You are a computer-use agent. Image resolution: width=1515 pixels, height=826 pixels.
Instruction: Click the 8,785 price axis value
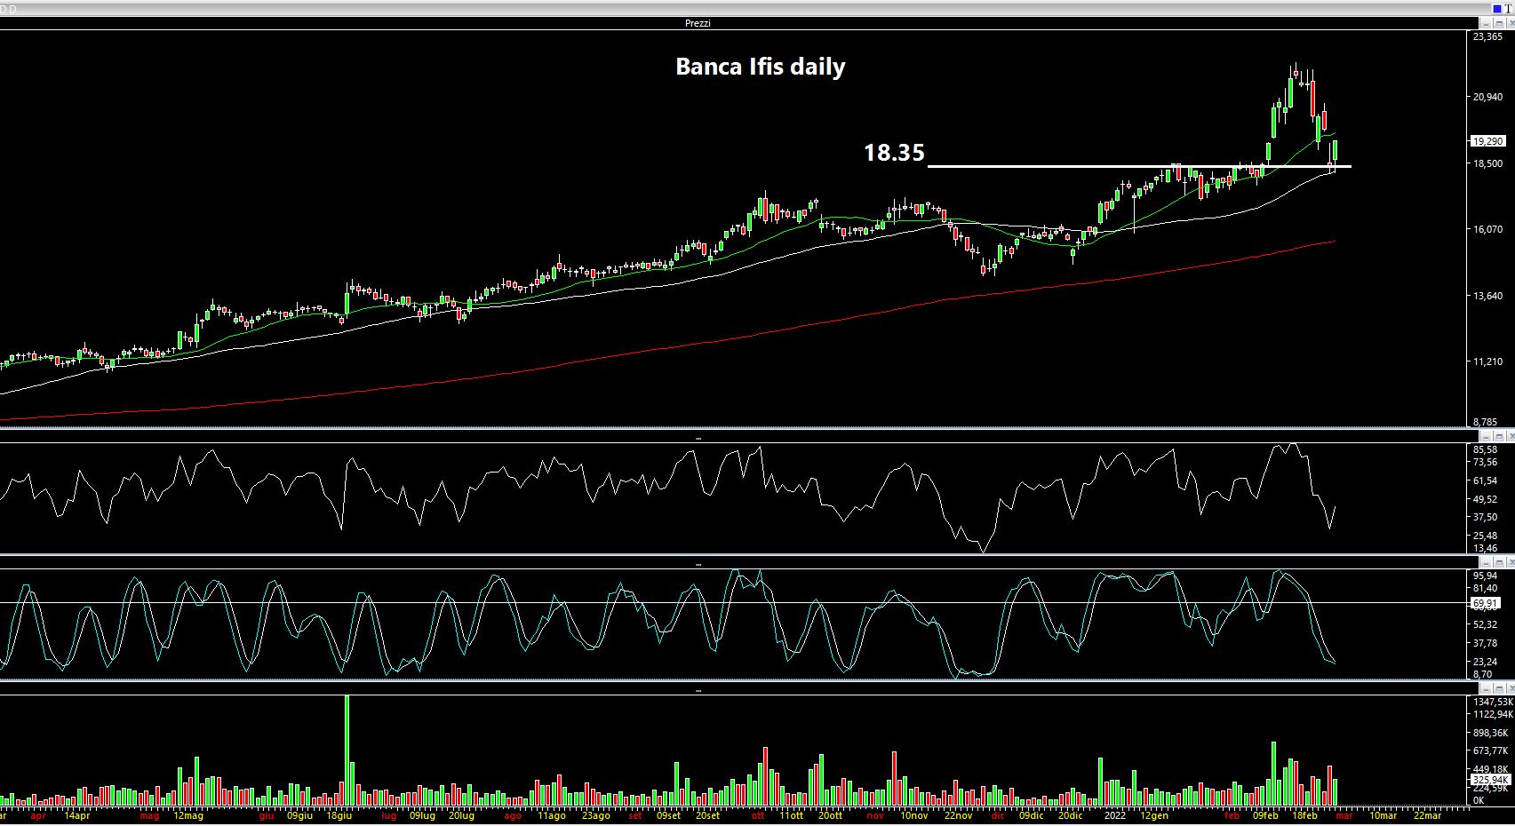[1485, 423]
